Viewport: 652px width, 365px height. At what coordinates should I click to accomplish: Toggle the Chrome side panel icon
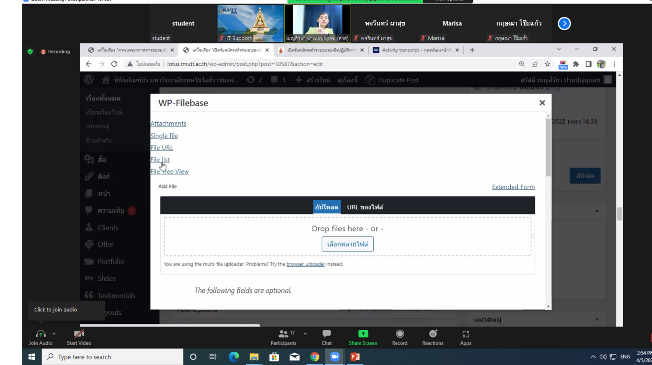pos(588,64)
